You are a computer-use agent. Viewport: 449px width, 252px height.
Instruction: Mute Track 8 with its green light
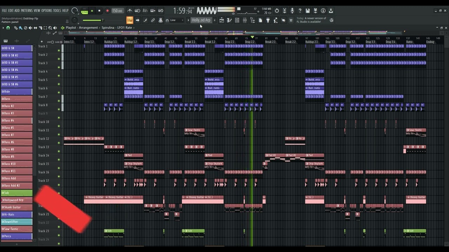point(59,109)
